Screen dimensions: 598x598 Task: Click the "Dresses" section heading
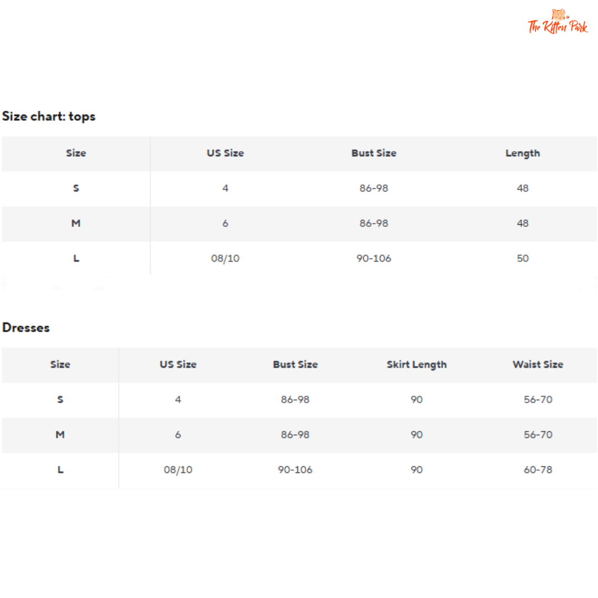[x=26, y=328]
